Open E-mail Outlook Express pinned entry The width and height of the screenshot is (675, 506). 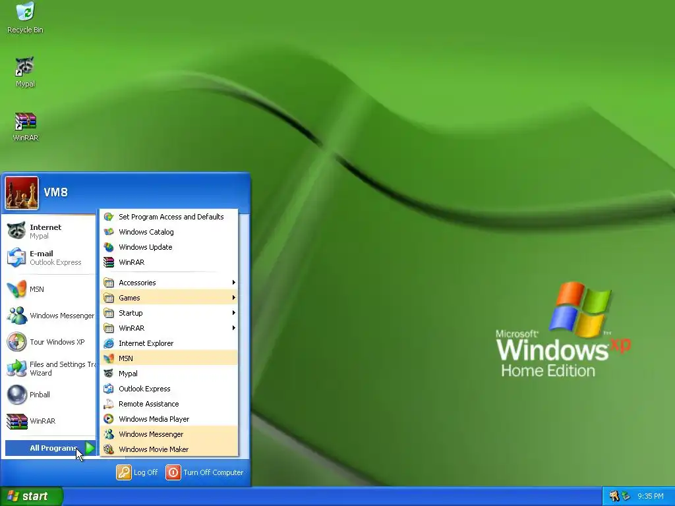pos(49,258)
